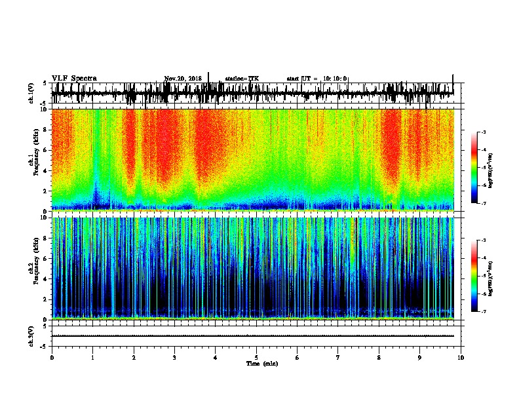Viewport: 519px width, 401px height.
Task: Click the ch.1 waveform trace panel
Action: point(258,93)
